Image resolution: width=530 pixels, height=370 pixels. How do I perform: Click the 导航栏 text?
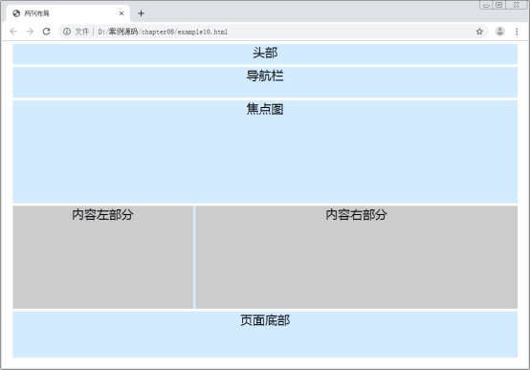(265, 76)
